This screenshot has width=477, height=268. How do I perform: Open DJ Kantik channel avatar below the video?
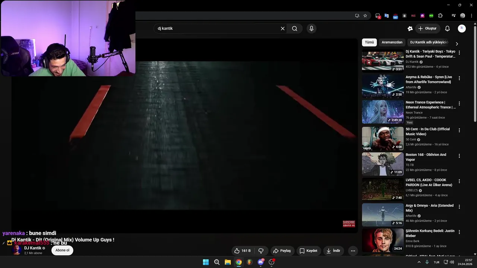point(16,250)
